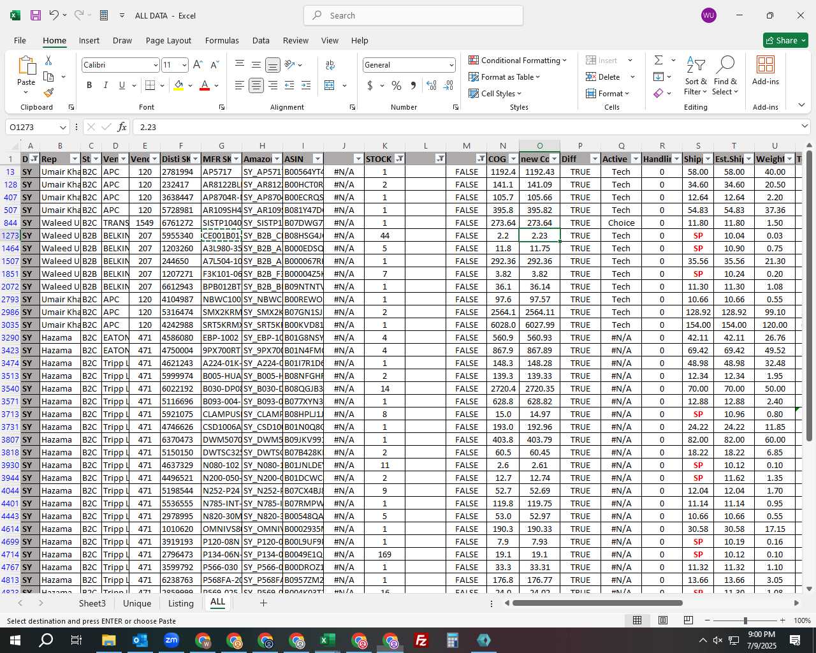816x653 pixels.
Task: Click the Fill Color yellow swatch
Action: click(178, 85)
